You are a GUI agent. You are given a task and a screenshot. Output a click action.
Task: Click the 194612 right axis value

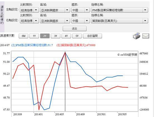tap(144, 74)
